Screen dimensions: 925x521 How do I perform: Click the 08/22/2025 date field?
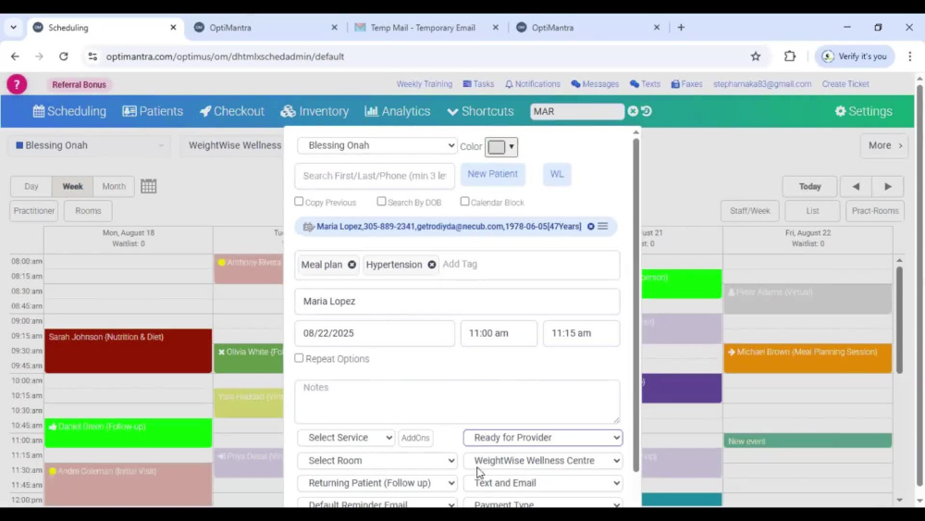coord(375,333)
